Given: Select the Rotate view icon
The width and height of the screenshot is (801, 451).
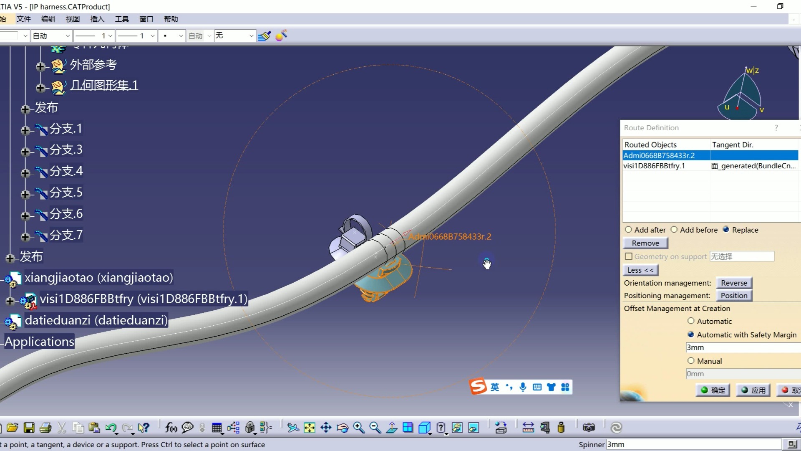Looking at the screenshot, I should 342,427.
